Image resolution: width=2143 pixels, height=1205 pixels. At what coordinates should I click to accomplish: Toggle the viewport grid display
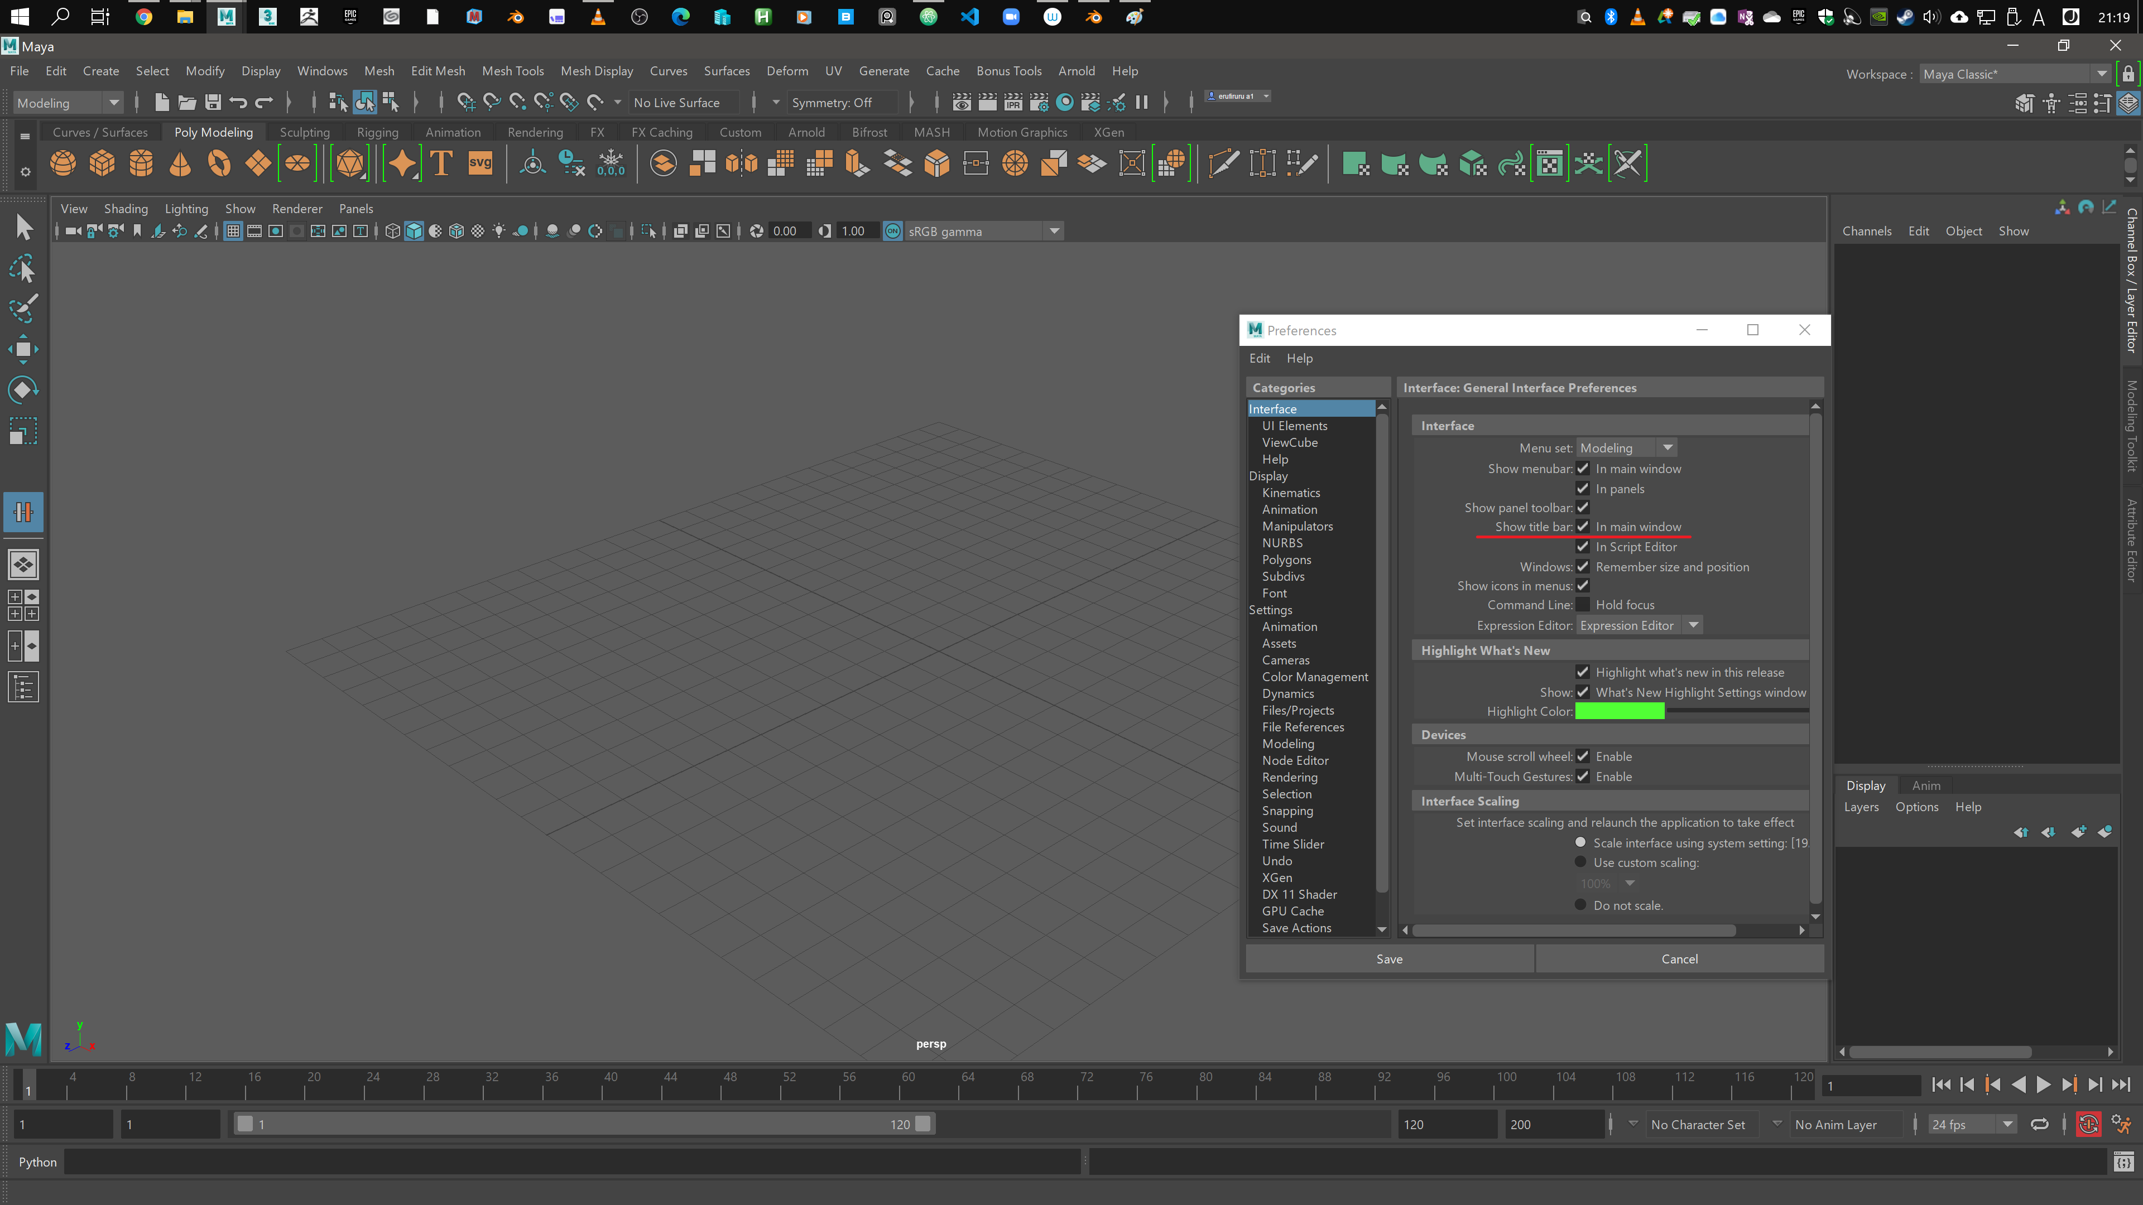(233, 231)
